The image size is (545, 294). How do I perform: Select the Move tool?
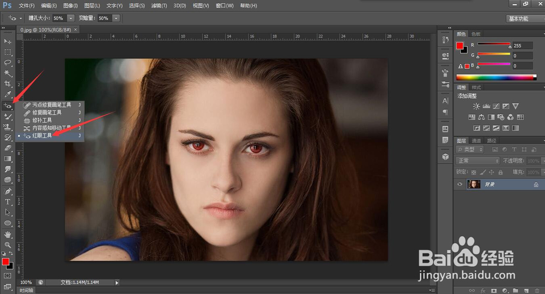click(7, 41)
